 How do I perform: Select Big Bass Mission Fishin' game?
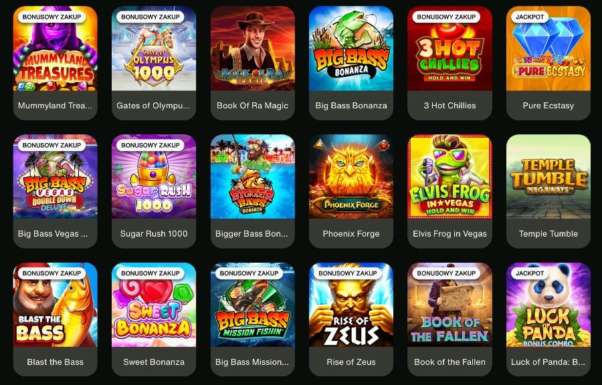point(253,319)
